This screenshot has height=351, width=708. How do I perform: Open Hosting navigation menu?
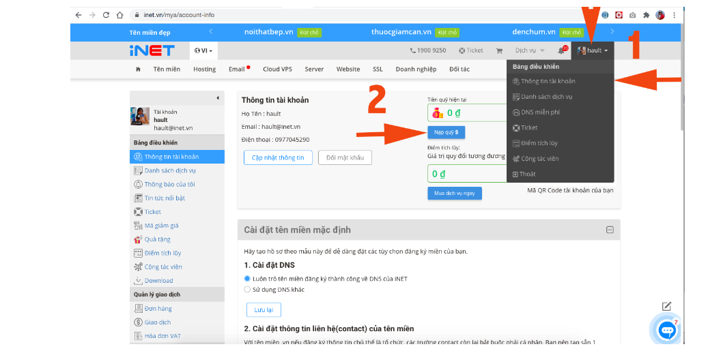[205, 70]
